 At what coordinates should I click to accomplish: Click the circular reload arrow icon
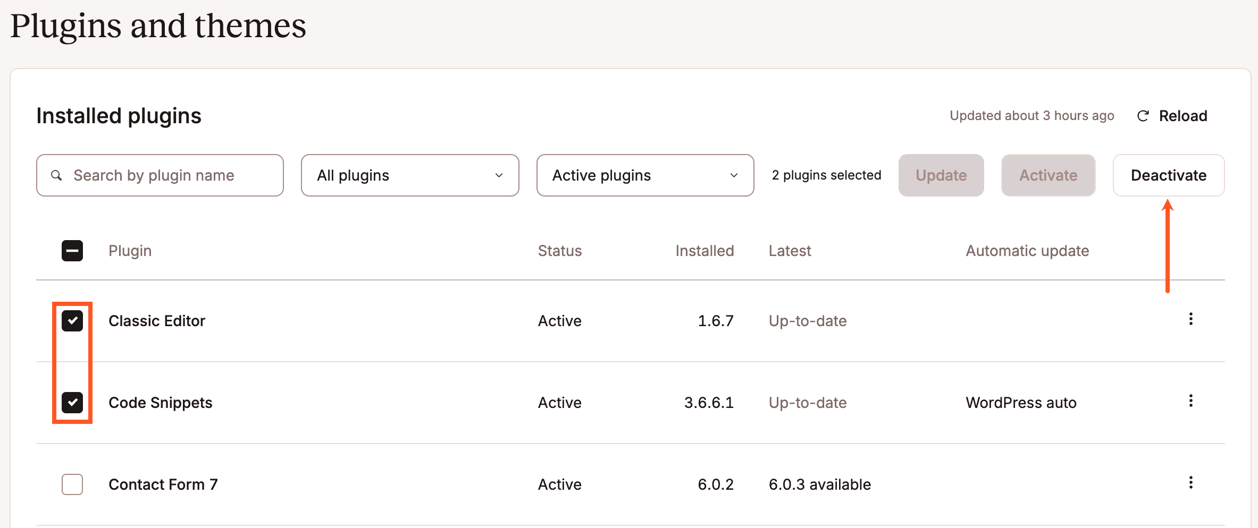[1143, 116]
